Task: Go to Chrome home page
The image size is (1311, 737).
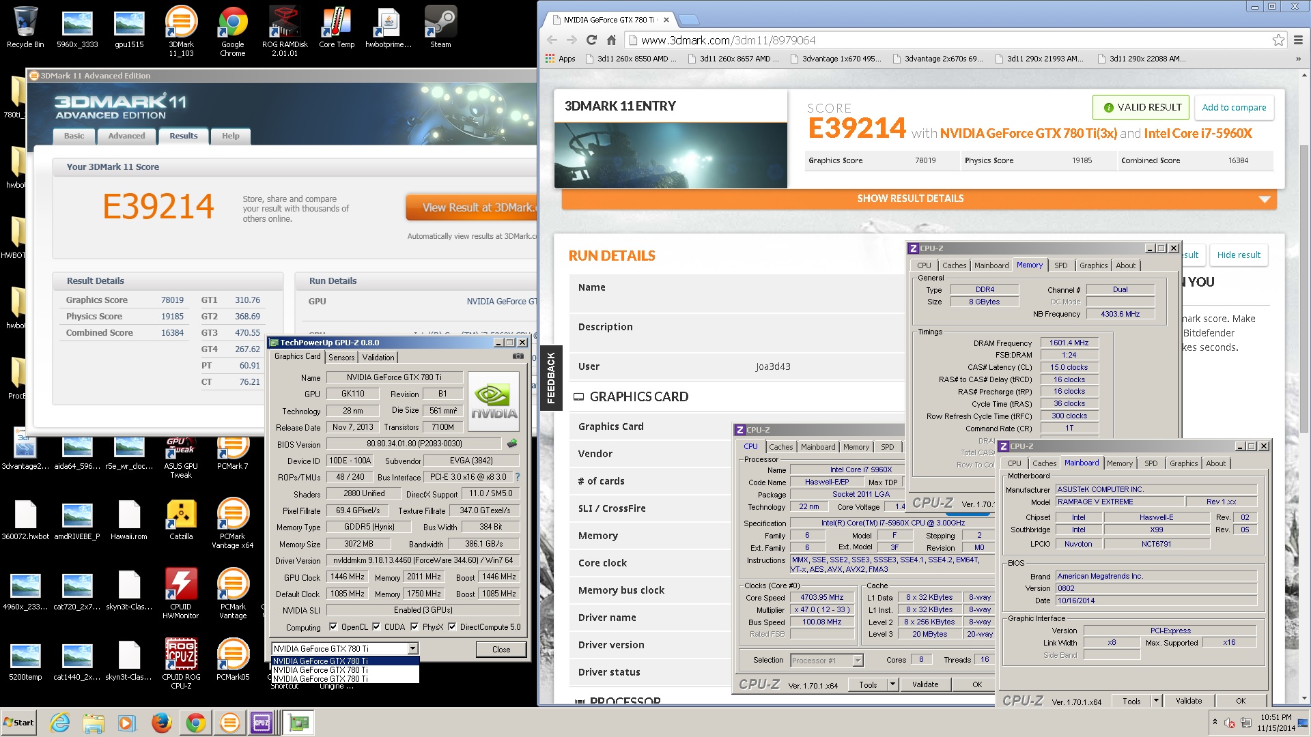Action: pos(612,40)
